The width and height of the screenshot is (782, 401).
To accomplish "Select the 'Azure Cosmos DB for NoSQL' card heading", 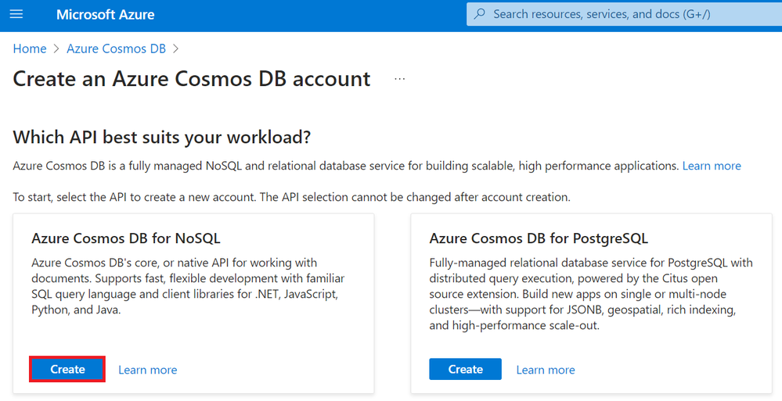I will [126, 238].
